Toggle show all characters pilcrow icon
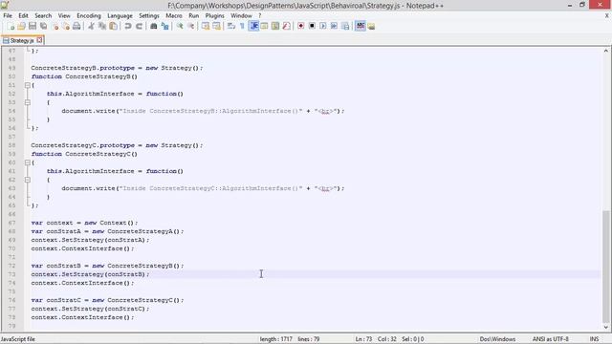Viewport: 612px width, 344px height. pyautogui.click(x=242, y=26)
